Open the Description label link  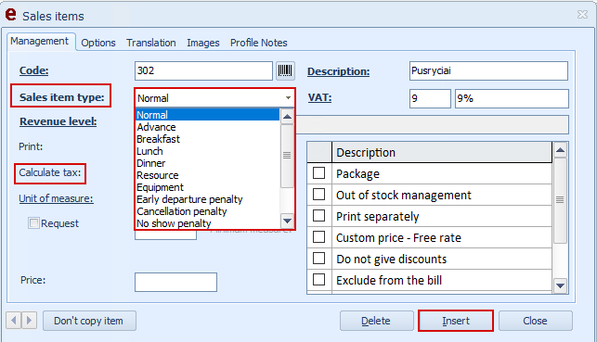point(339,71)
